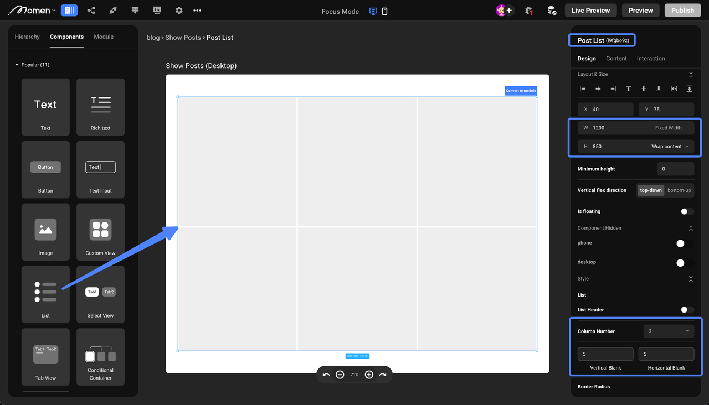Click blog in the breadcrumb
This screenshot has height=405, width=709.
(153, 38)
